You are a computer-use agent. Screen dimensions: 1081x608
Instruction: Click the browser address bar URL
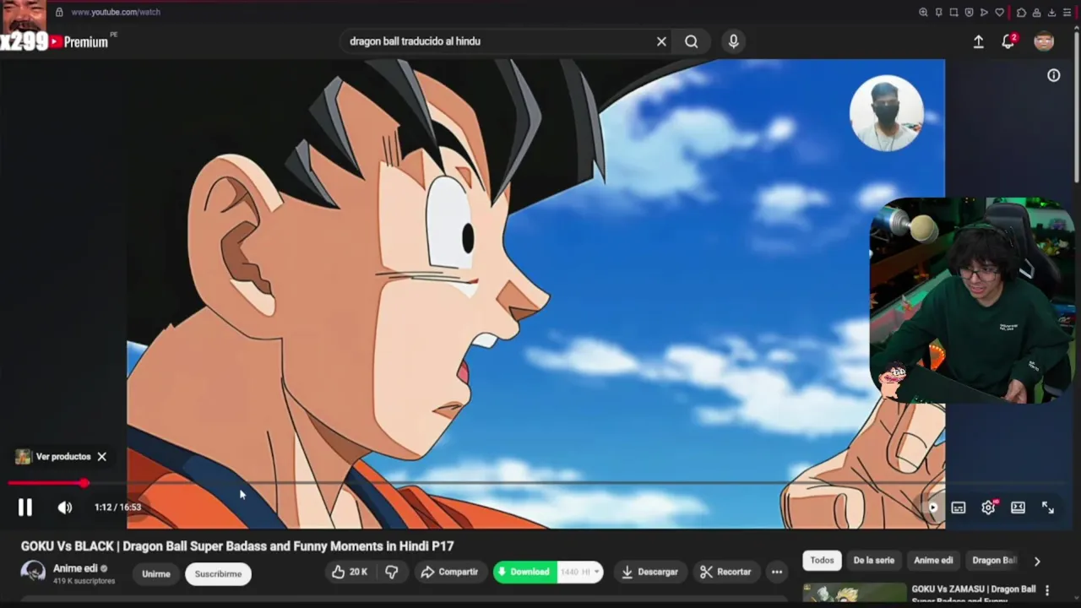[x=116, y=13]
